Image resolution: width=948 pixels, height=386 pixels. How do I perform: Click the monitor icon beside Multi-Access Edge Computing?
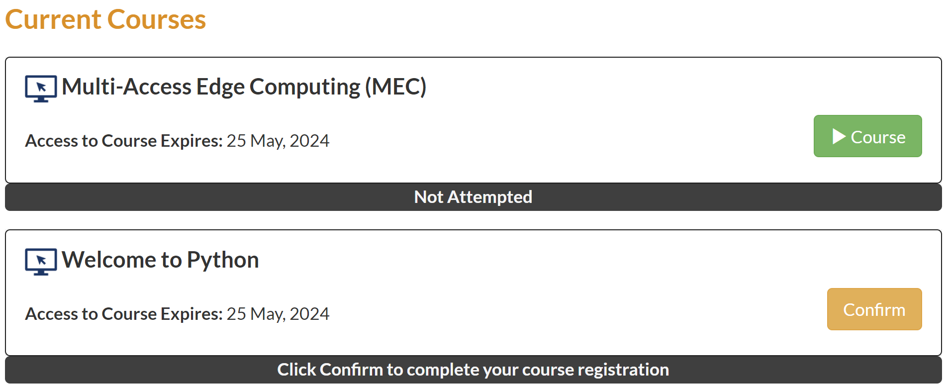click(x=41, y=89)
